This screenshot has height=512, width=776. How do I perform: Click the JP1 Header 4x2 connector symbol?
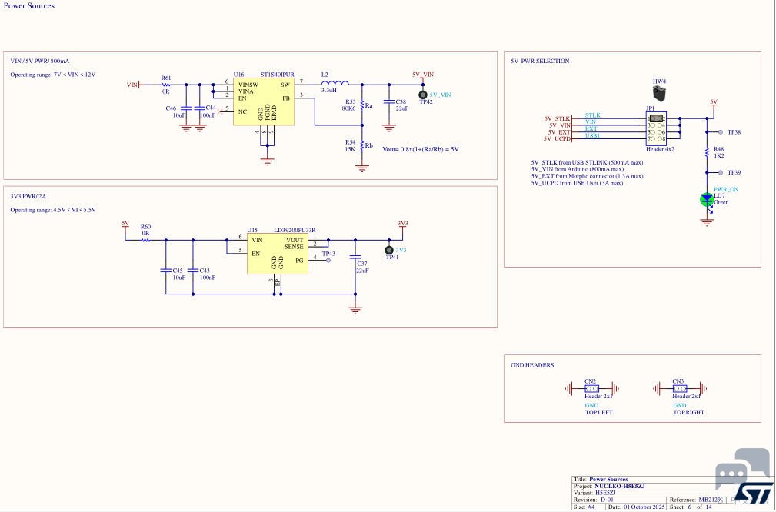click(x=656, y=128)
